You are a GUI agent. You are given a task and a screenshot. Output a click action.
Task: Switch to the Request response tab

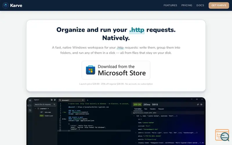161,109
